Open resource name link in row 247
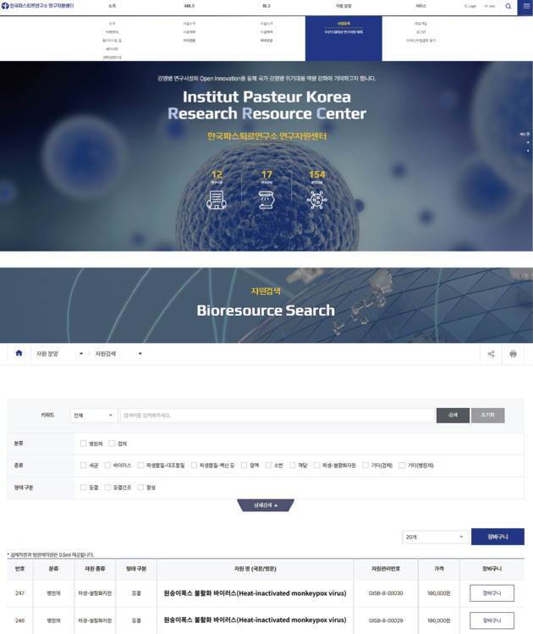The height and width of the screenshot is (634, 533). [x=255, y=593]
